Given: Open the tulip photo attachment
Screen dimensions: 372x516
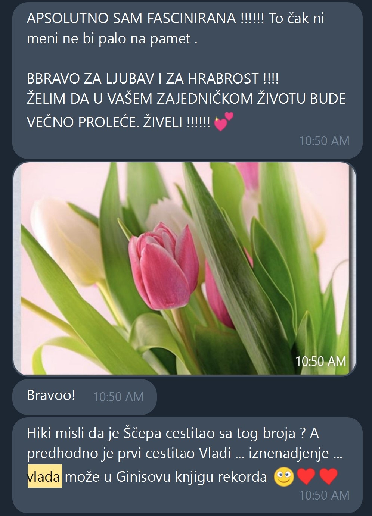Looking at the screenshot, I should [185, 268].
